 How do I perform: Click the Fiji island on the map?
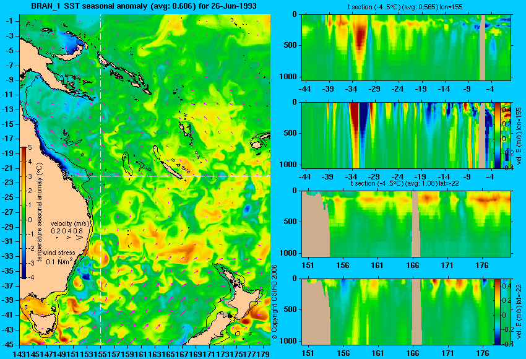coord(257,145)
